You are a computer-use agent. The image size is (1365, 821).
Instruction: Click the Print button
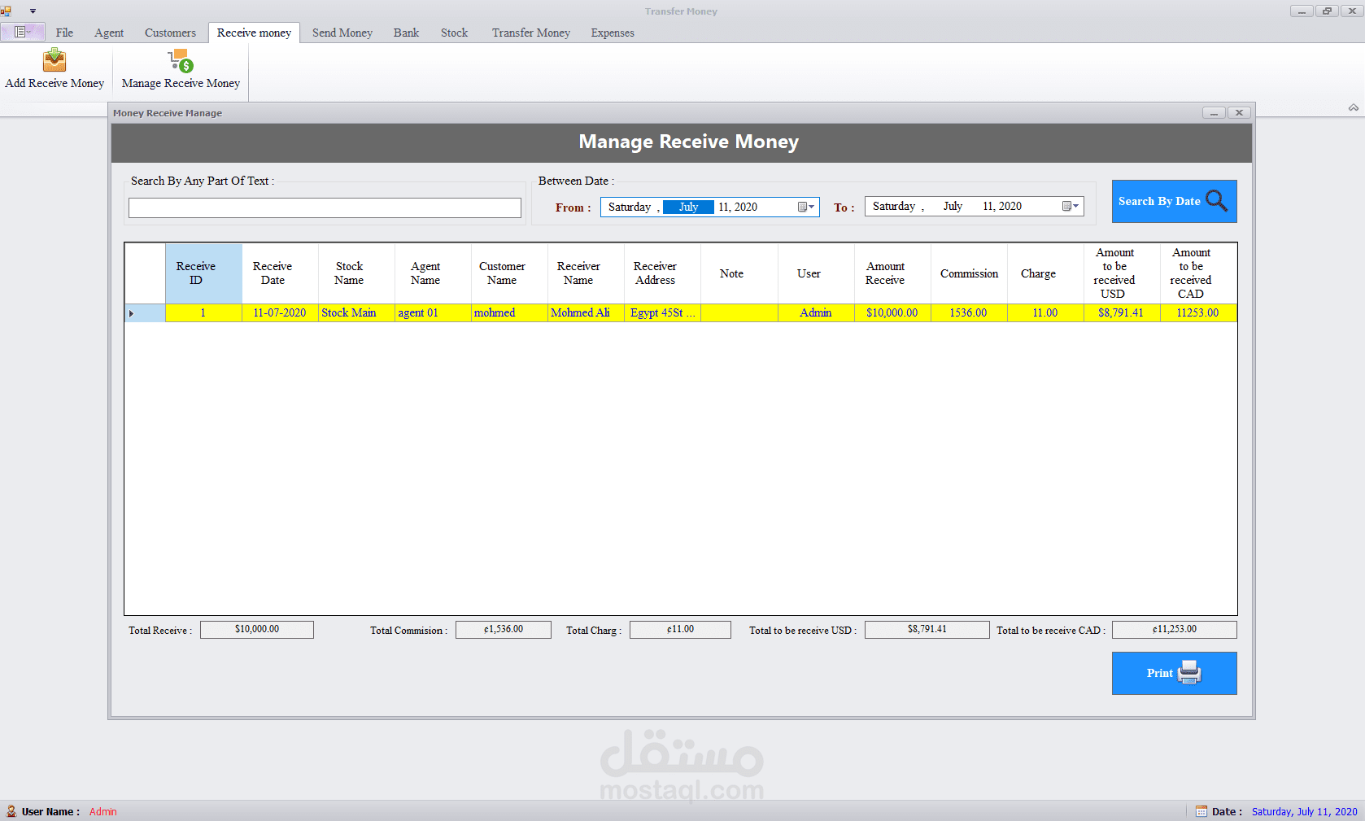(x=1174, y=673)
